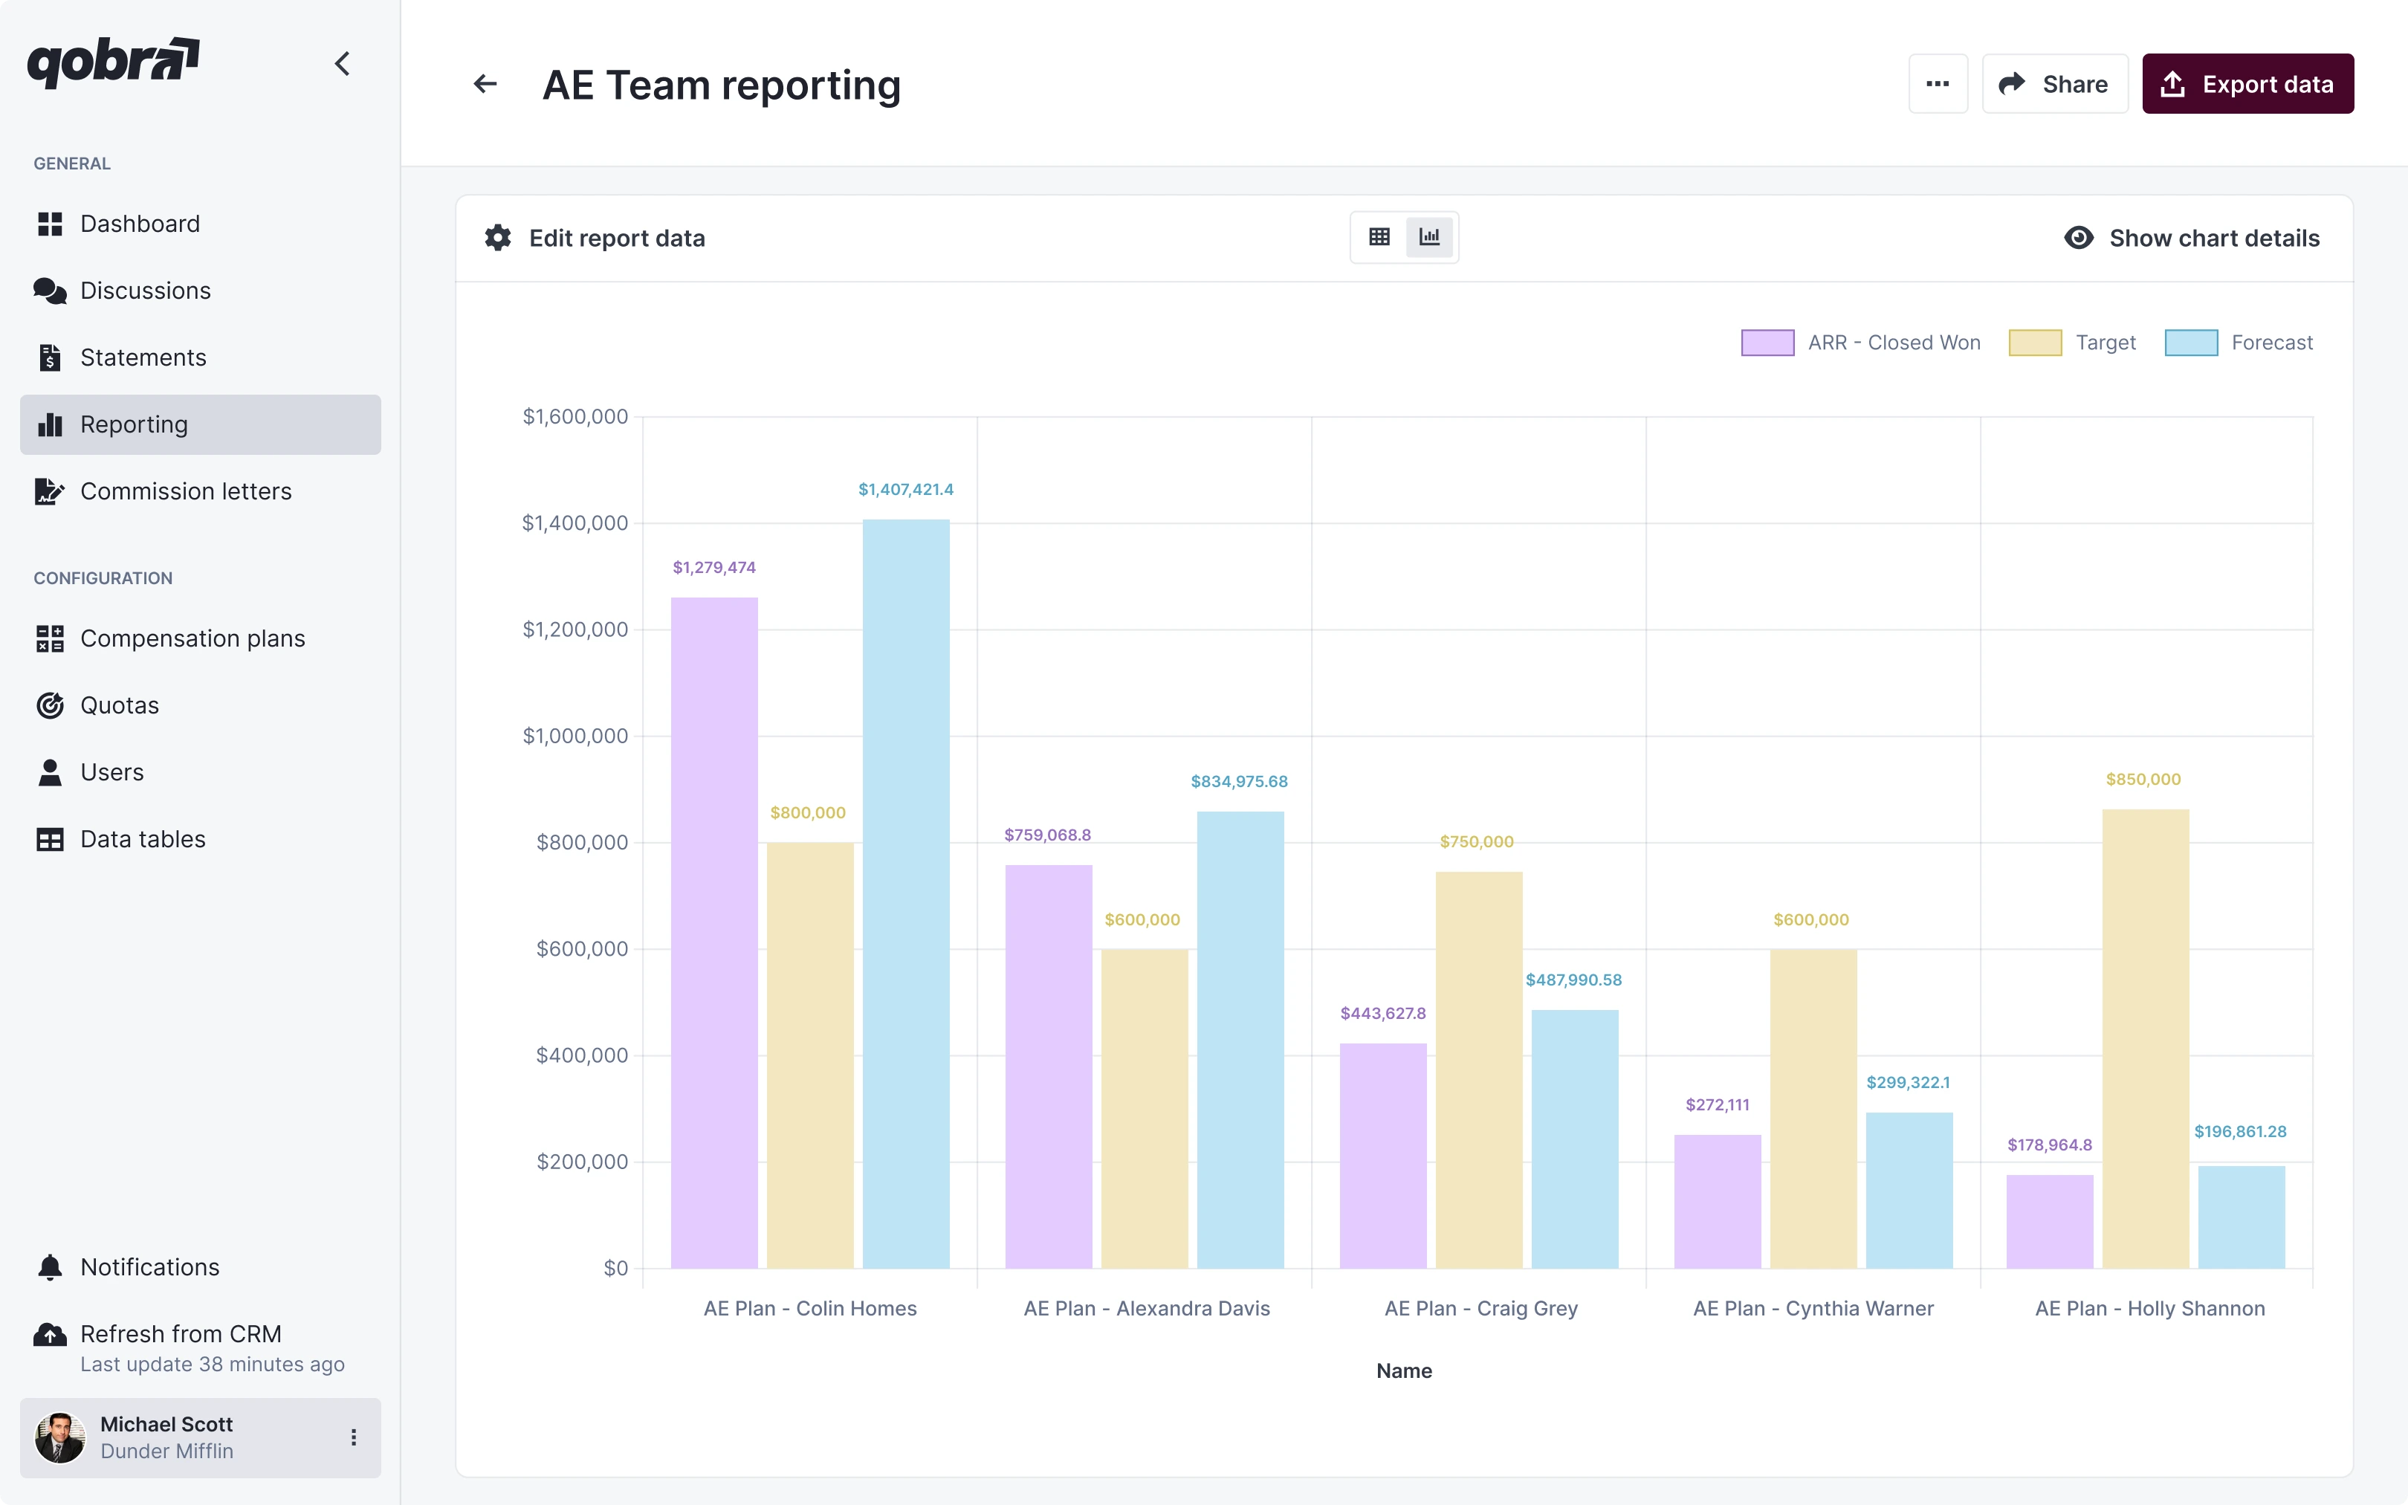The width and height of the screenshot is (2408, 1505).
Task: Click Craig Grey's $750,000 target bar
Action: (1479, 1070)
